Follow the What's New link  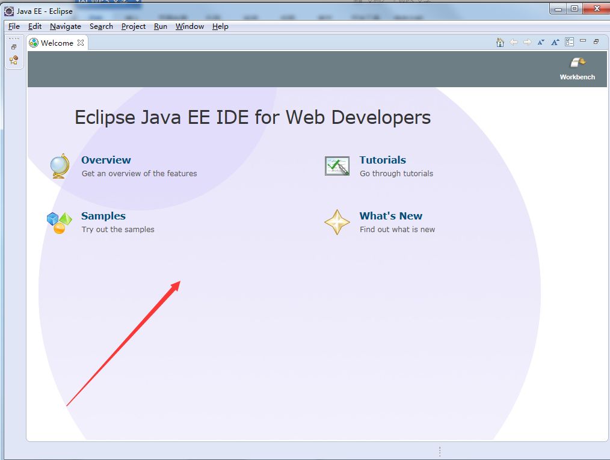(x=391, y=216)
